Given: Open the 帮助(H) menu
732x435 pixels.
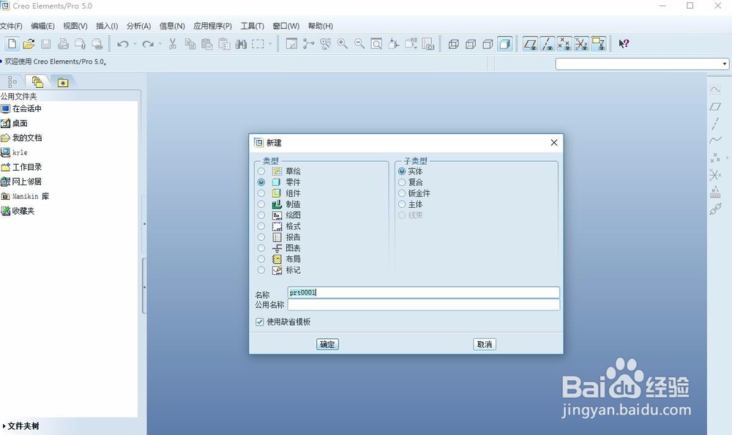Looking at the screenshot, I should (321, 26).
